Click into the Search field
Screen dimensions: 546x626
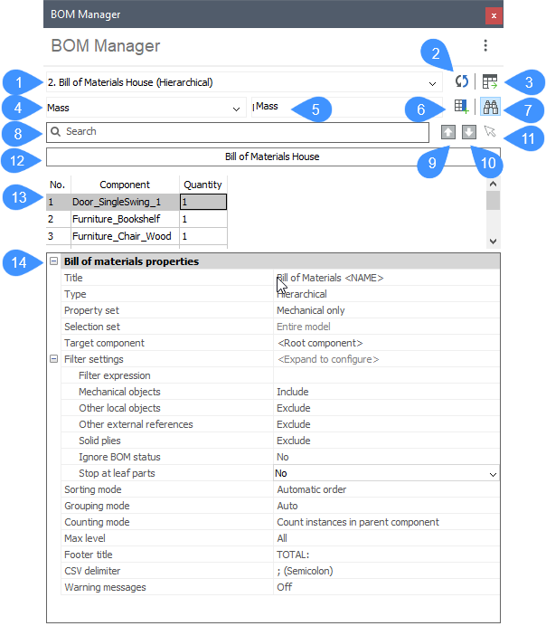click(240, 132)
